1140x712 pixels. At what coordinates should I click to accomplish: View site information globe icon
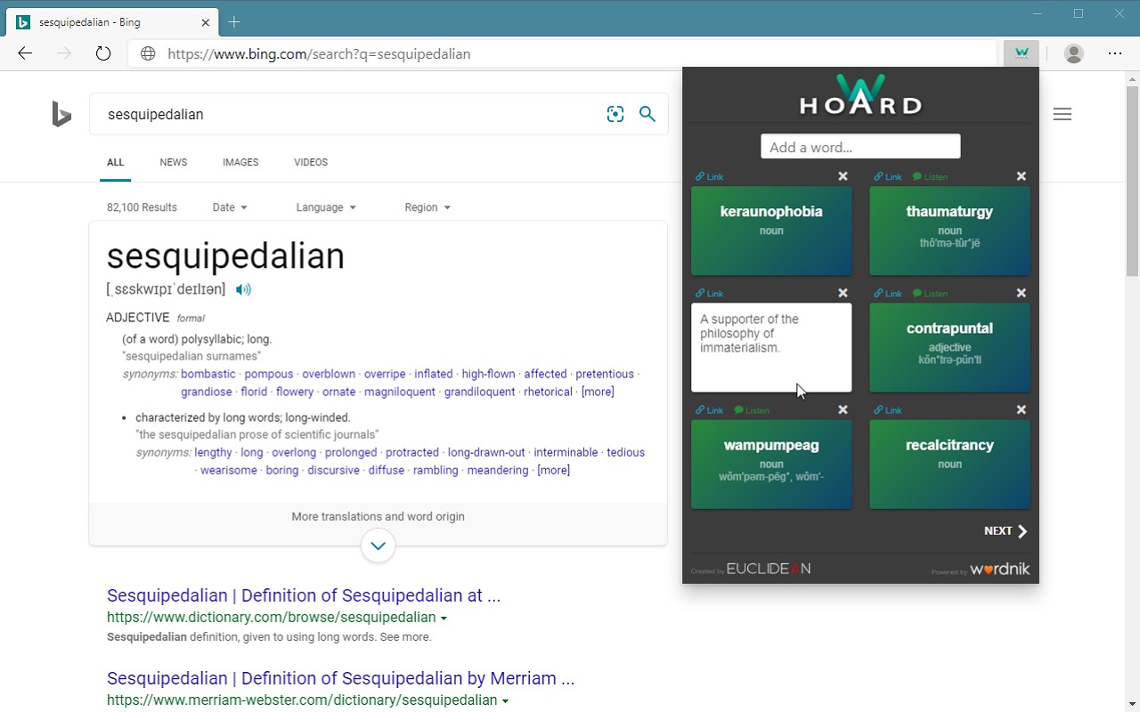pos(148,53)
